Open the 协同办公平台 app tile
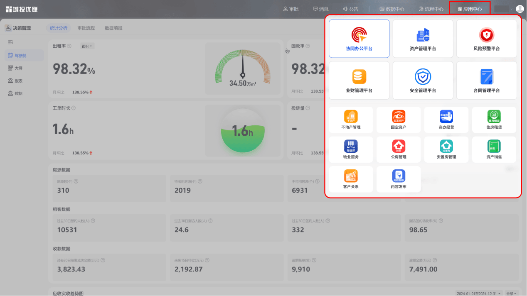527x296 pixels. coord(359,39)
